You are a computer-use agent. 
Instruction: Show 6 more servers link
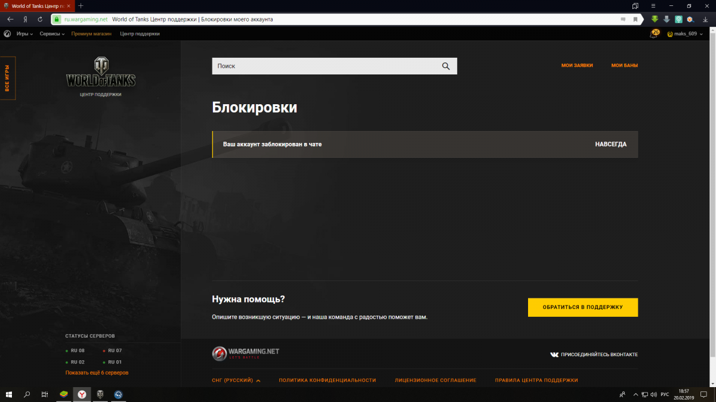[x=97, y=373]
